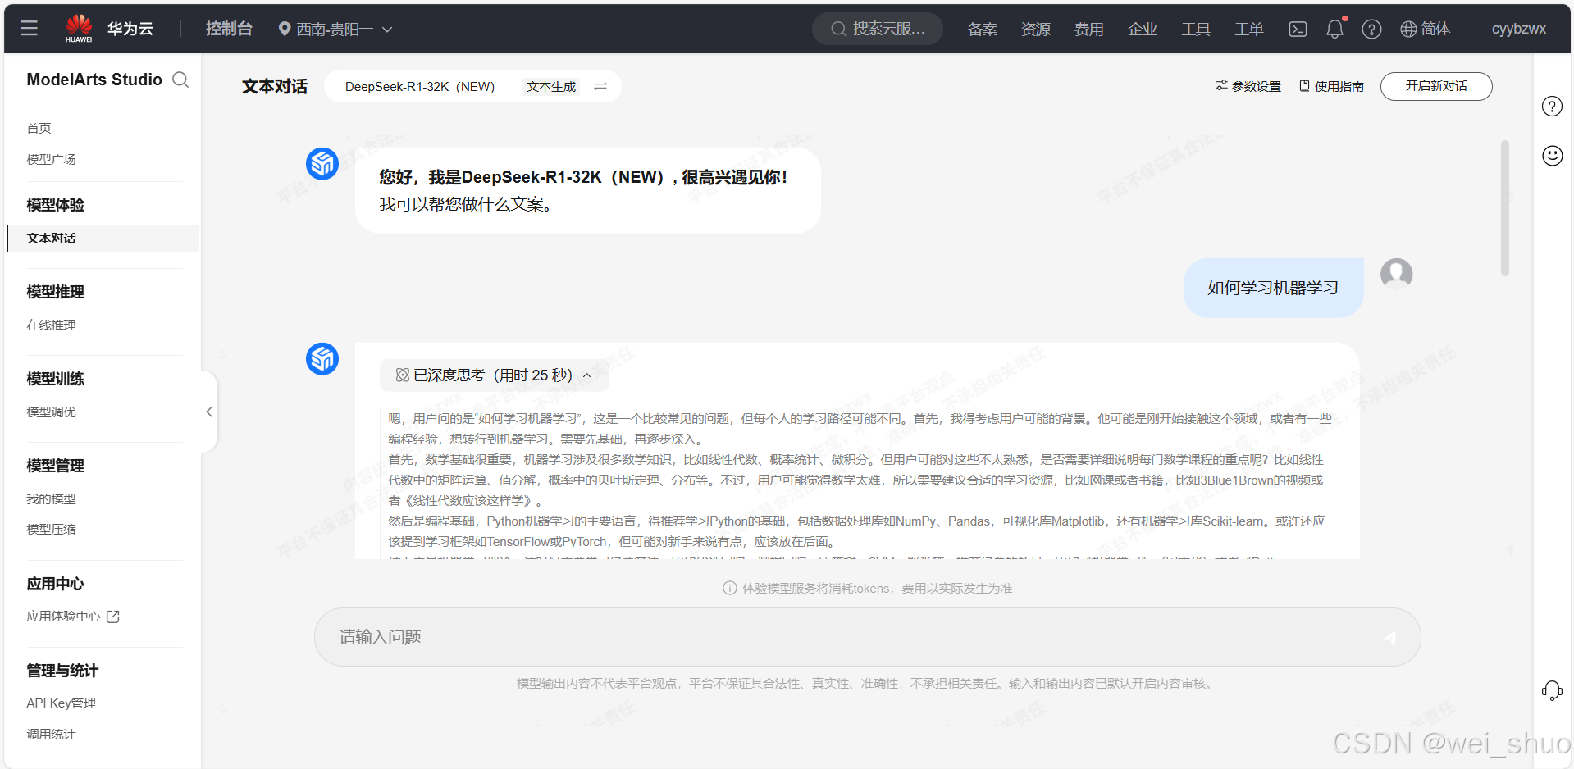This screenshot has height=769, width=1574.
Task: Switch language via 简体 globe
Action: click(x=1425, y=29)
